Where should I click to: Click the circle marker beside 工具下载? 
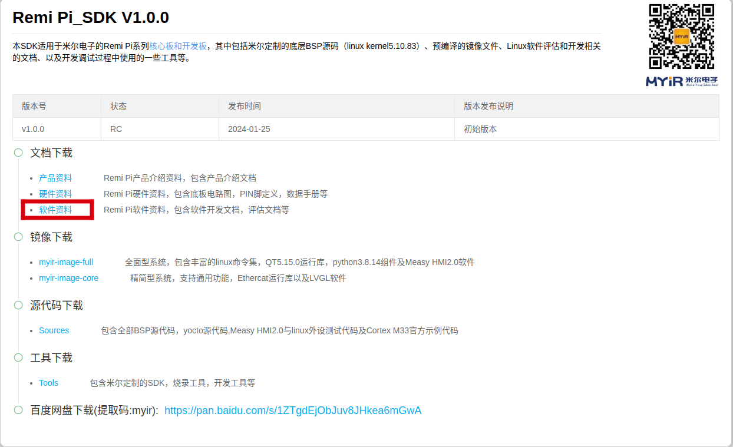point(18,358)
